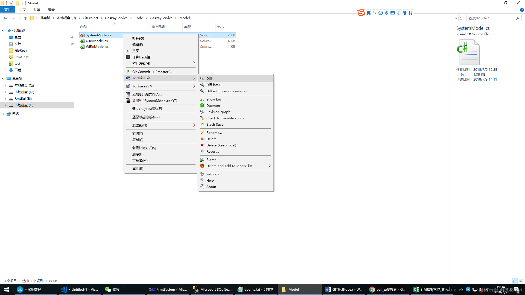The height and width of the screenshot is (295, 525).
Task: Click the Show log icon
Action: pyautogui.click(x=202, y=99)
